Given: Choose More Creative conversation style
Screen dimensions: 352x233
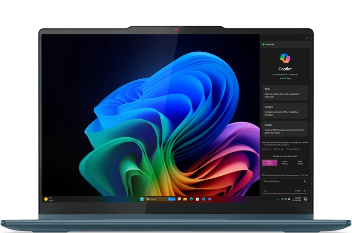Looking at the screenshot, I should tap(270, 163).
